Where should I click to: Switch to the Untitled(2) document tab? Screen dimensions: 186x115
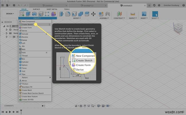127,5
